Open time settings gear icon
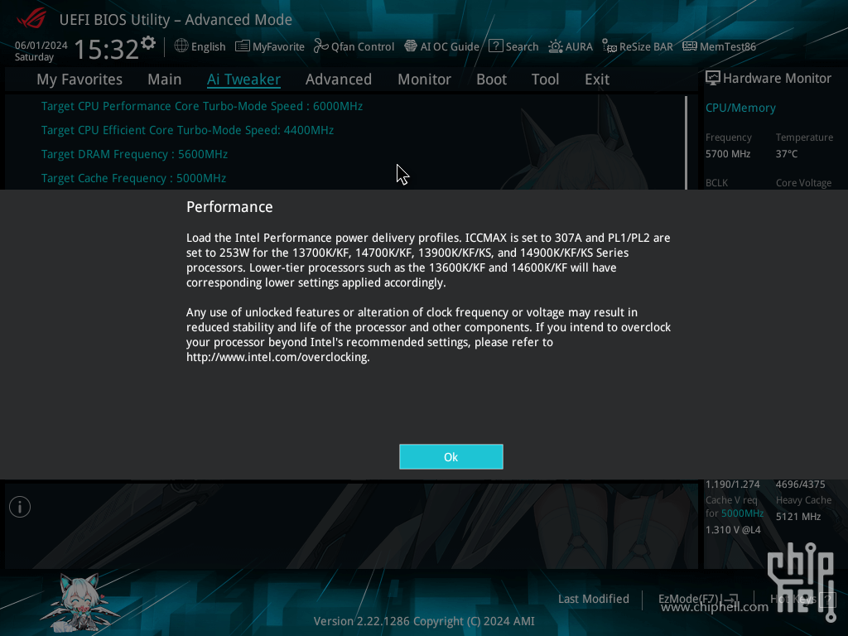848x636 pixels. coord(148,43)
